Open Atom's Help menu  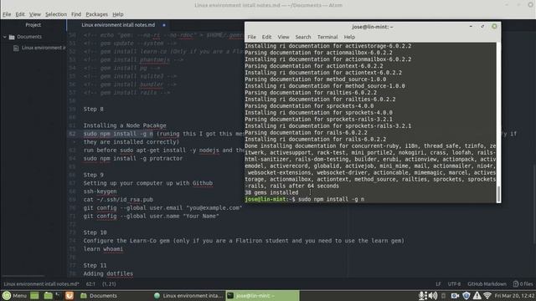[x=118, y=14]
